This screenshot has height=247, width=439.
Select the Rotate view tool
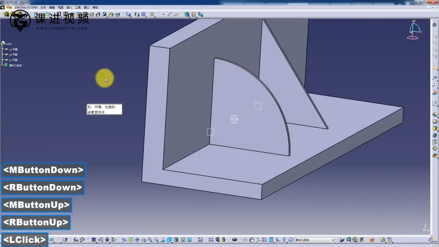pyautogui.click(x=144, y=240)
